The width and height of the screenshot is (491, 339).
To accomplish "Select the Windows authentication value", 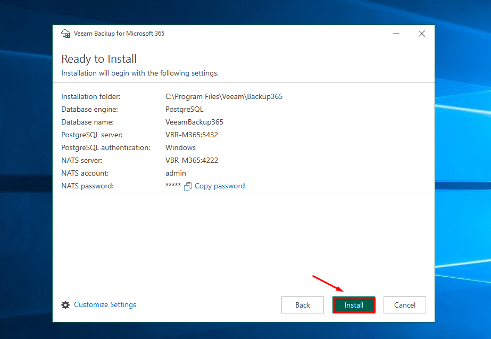I will (x=181, y=147).
